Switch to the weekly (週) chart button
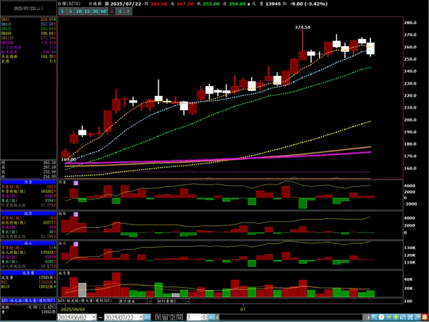This screenshot has width=429, height=322. pos(120,12)
